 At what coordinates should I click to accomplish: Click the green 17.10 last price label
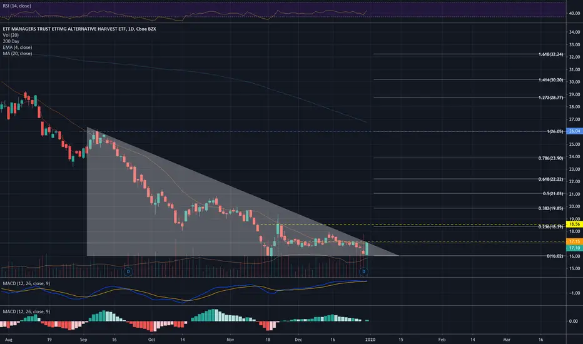coord(574,248)
